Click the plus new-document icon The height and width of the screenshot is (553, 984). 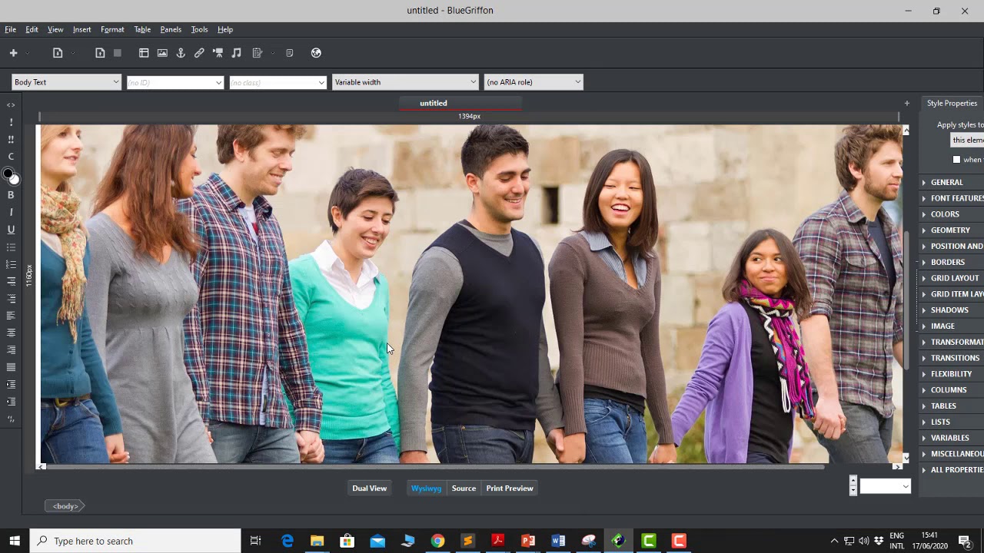(x=13, y=53)
